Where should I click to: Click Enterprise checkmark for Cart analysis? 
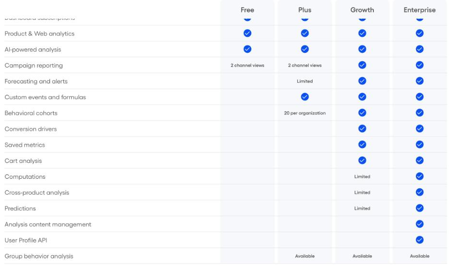pyautogui.click(x=420, y=160)
